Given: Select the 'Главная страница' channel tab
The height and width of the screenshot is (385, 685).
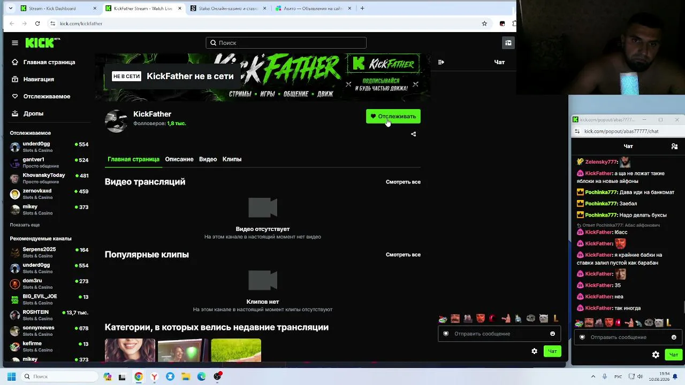Looking at the screenshot, I should coord(133,159).
